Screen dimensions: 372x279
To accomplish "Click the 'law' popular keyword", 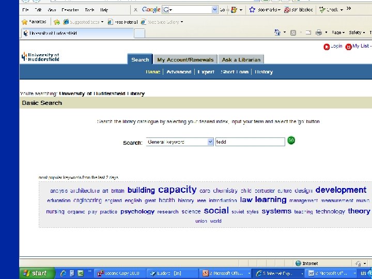I will click(246, 200).
